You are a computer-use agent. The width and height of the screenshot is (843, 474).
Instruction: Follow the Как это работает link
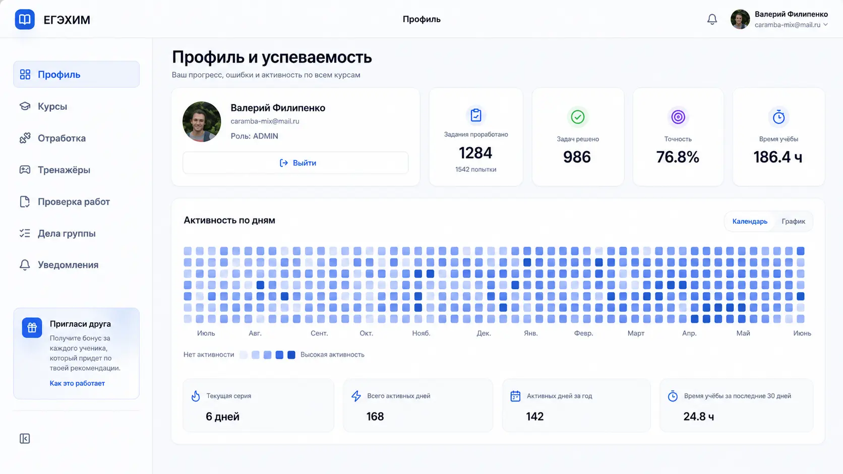click(77, 383)
